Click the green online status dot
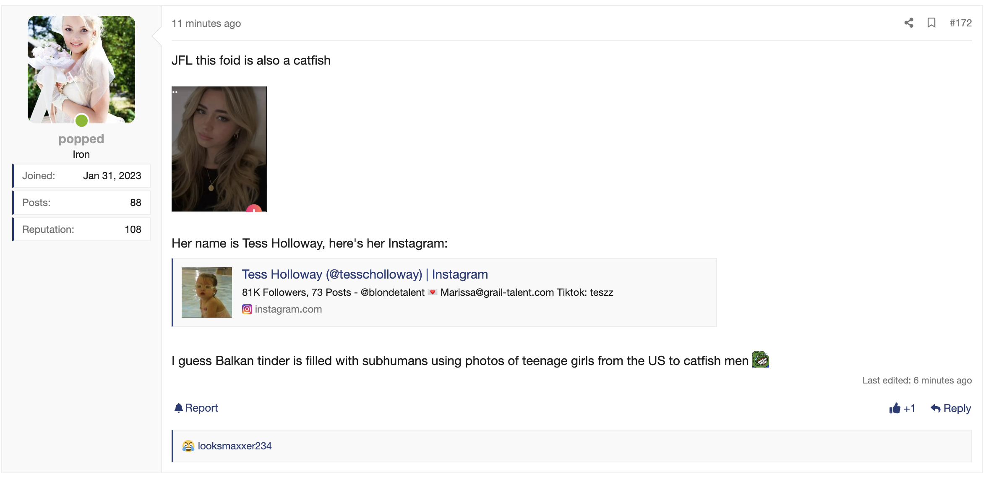The height and width of the screenshot is (480, 991). [81, 121]
